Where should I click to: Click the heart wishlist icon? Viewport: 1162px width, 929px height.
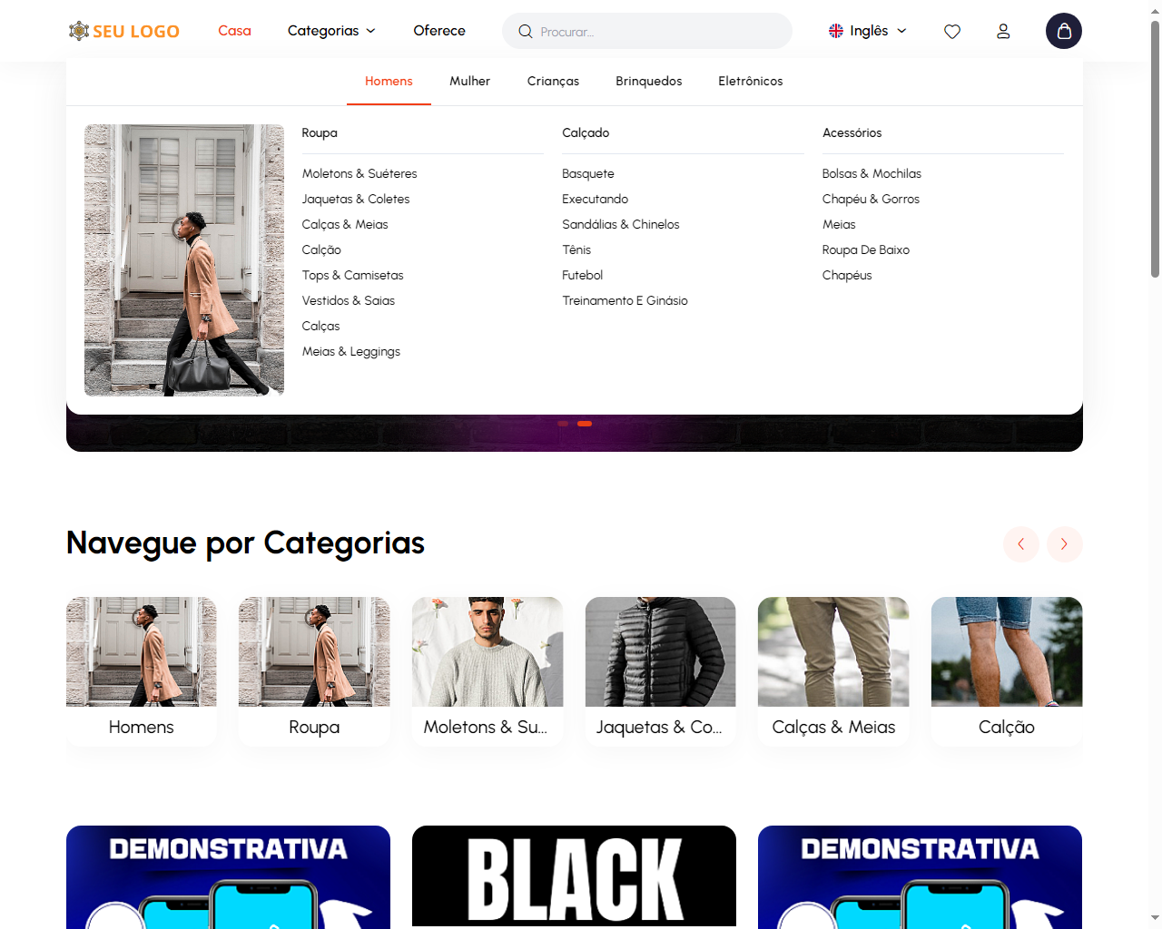951,32
